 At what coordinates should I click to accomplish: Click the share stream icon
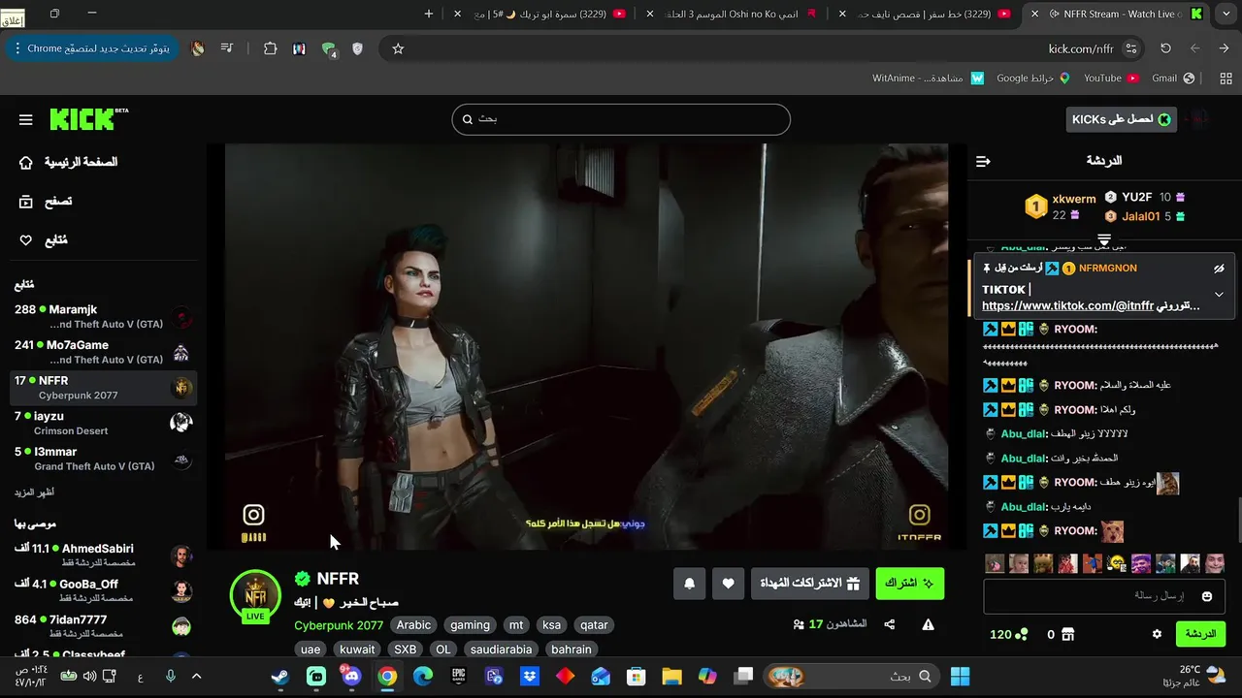[890, 624]
